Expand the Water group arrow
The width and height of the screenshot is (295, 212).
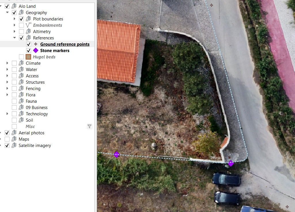pyautogui.click(x=7, y=69)
